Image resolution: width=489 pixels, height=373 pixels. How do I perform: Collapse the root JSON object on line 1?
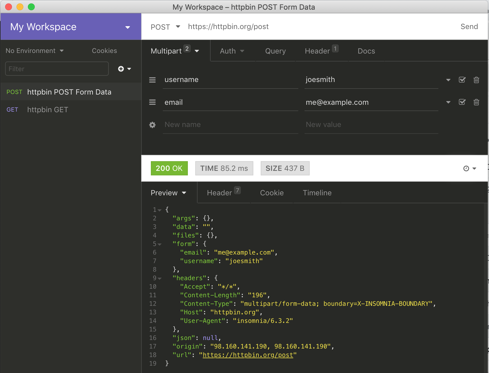[x=160, y=210]
